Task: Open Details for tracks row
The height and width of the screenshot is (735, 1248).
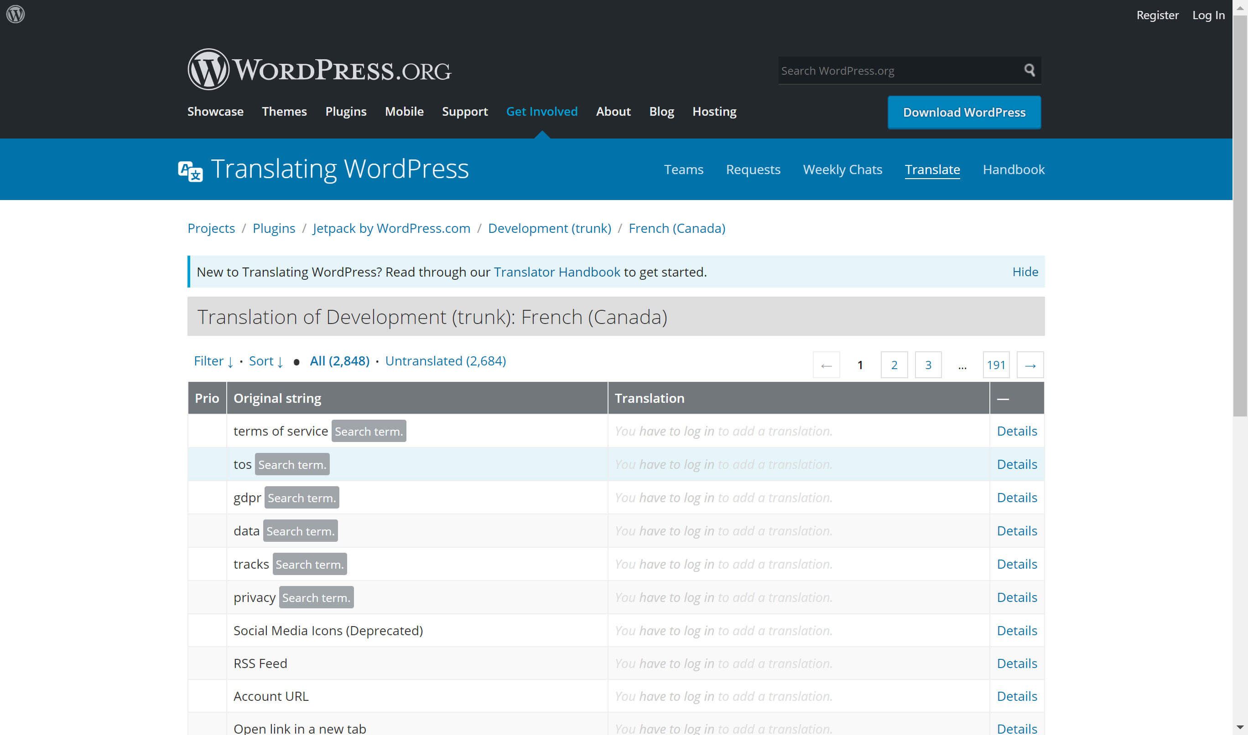Action: 1017,564
